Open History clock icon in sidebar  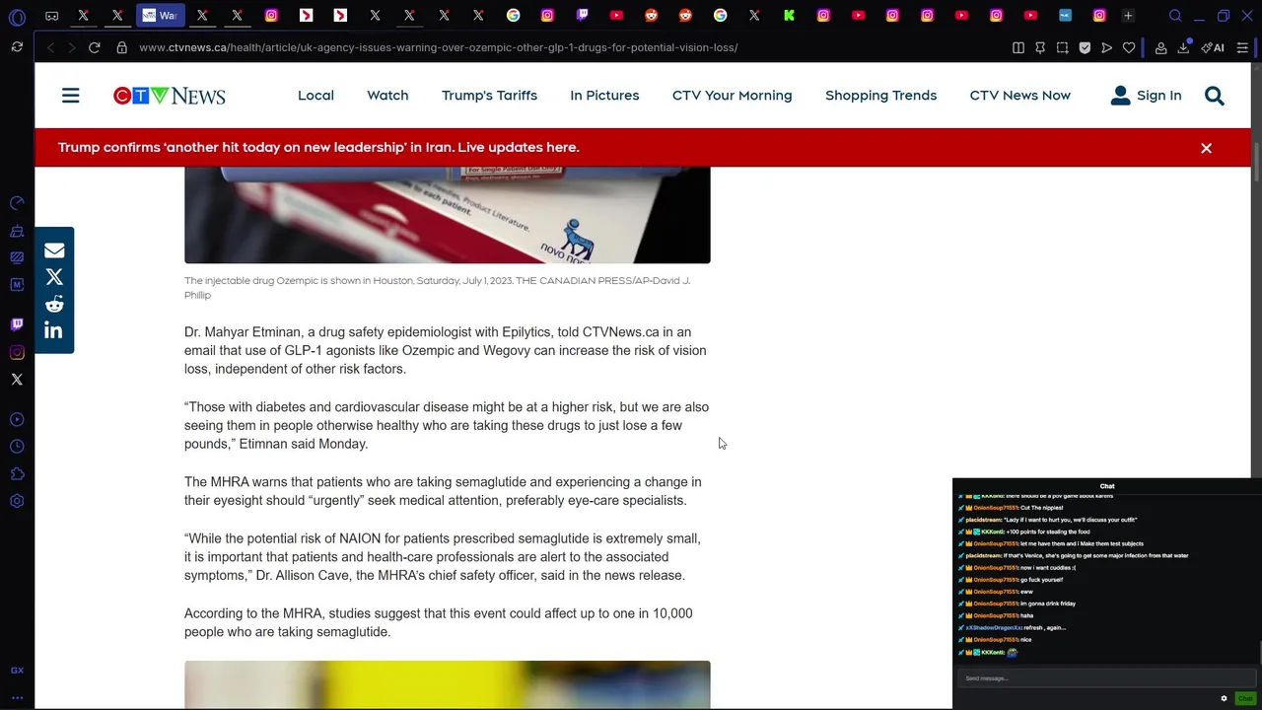pyautogui.click(x=17, y=447)
